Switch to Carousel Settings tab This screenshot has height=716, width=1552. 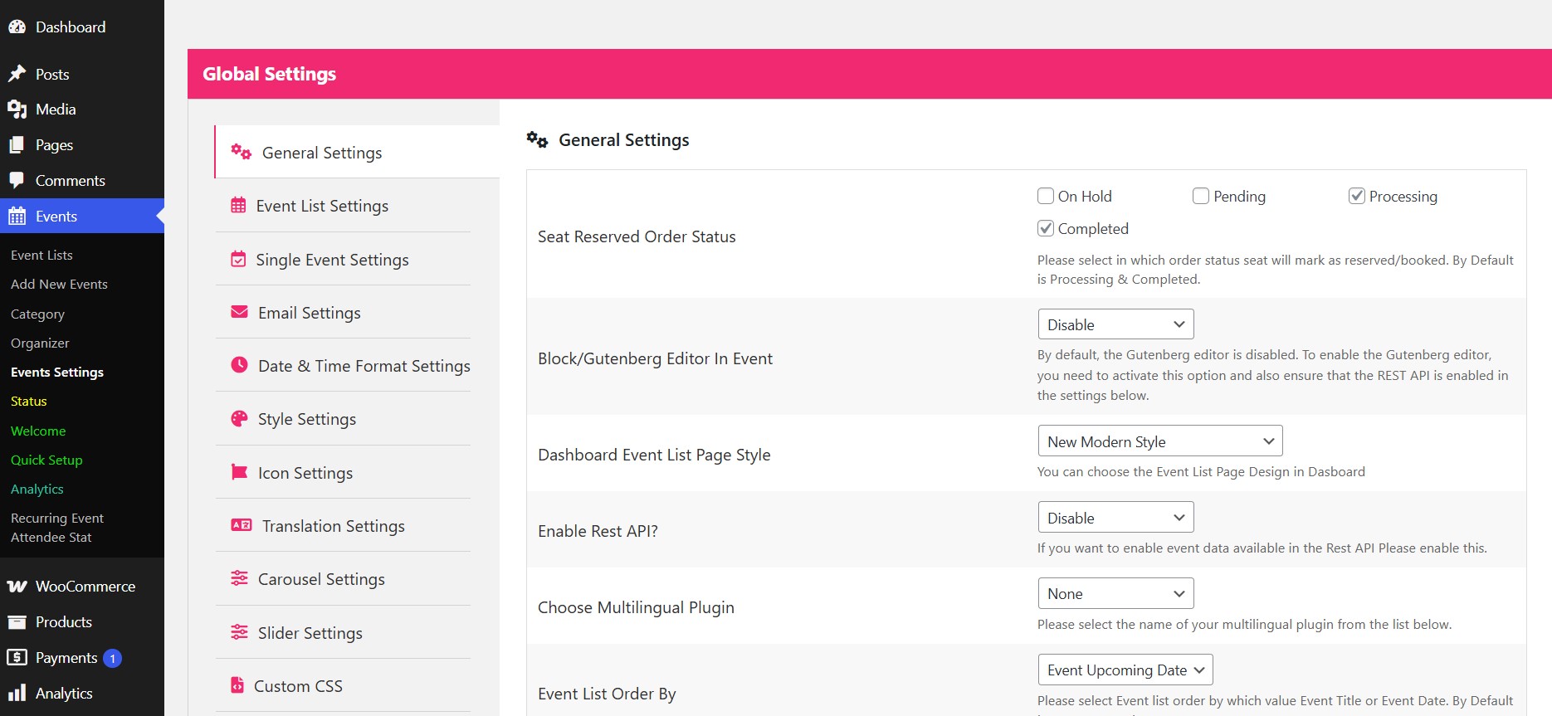pyautogui.click(x=343, y=579)
